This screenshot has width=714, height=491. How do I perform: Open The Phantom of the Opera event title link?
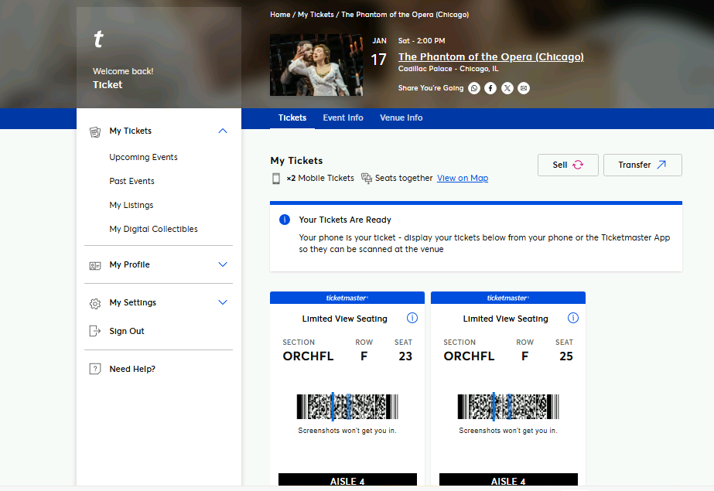491,57
